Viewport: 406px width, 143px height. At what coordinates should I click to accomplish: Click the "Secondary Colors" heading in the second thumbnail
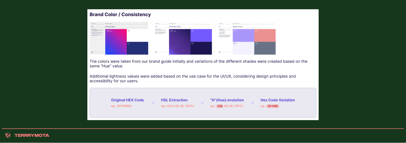[175, 27]
